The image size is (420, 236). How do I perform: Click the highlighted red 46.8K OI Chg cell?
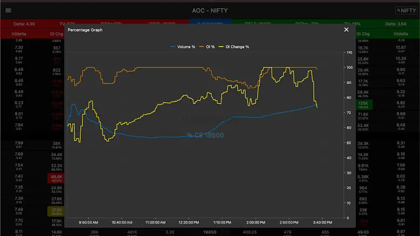56,178
